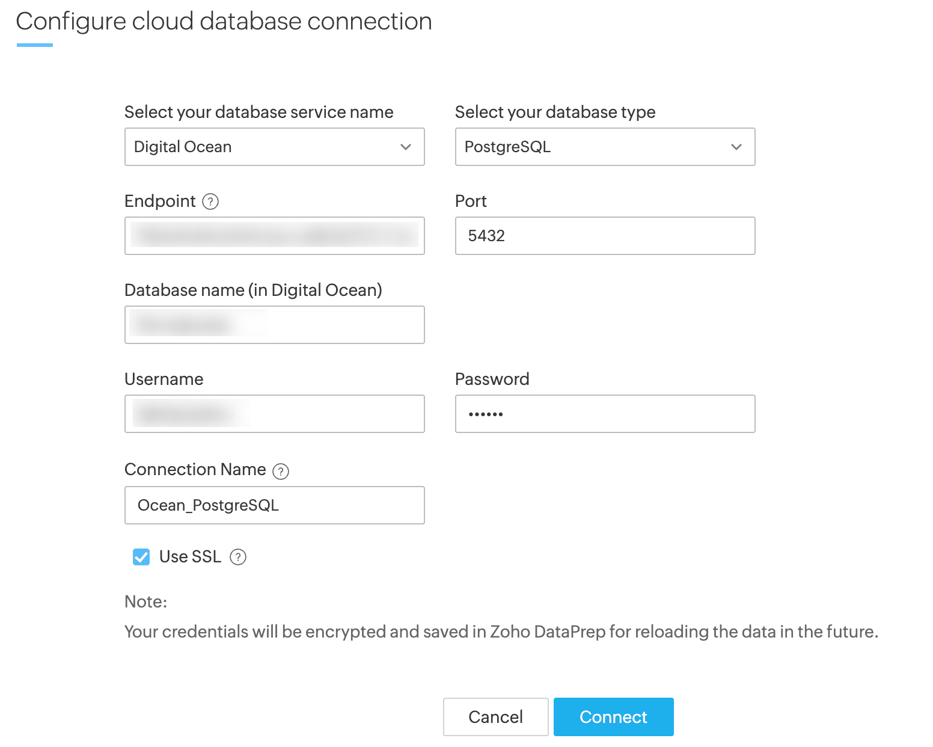Expand the database type dropdown

(x=605, y=147)
